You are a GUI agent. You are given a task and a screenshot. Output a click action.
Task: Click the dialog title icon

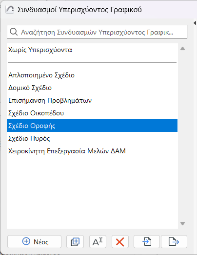10,9
